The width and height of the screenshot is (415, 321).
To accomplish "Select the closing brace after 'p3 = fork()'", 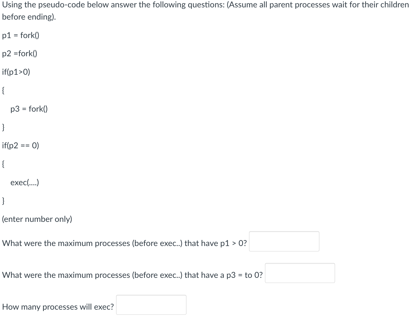I will click(3, 127).
